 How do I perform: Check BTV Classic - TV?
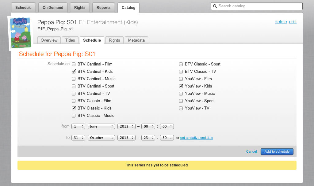(x=181, y=72)
